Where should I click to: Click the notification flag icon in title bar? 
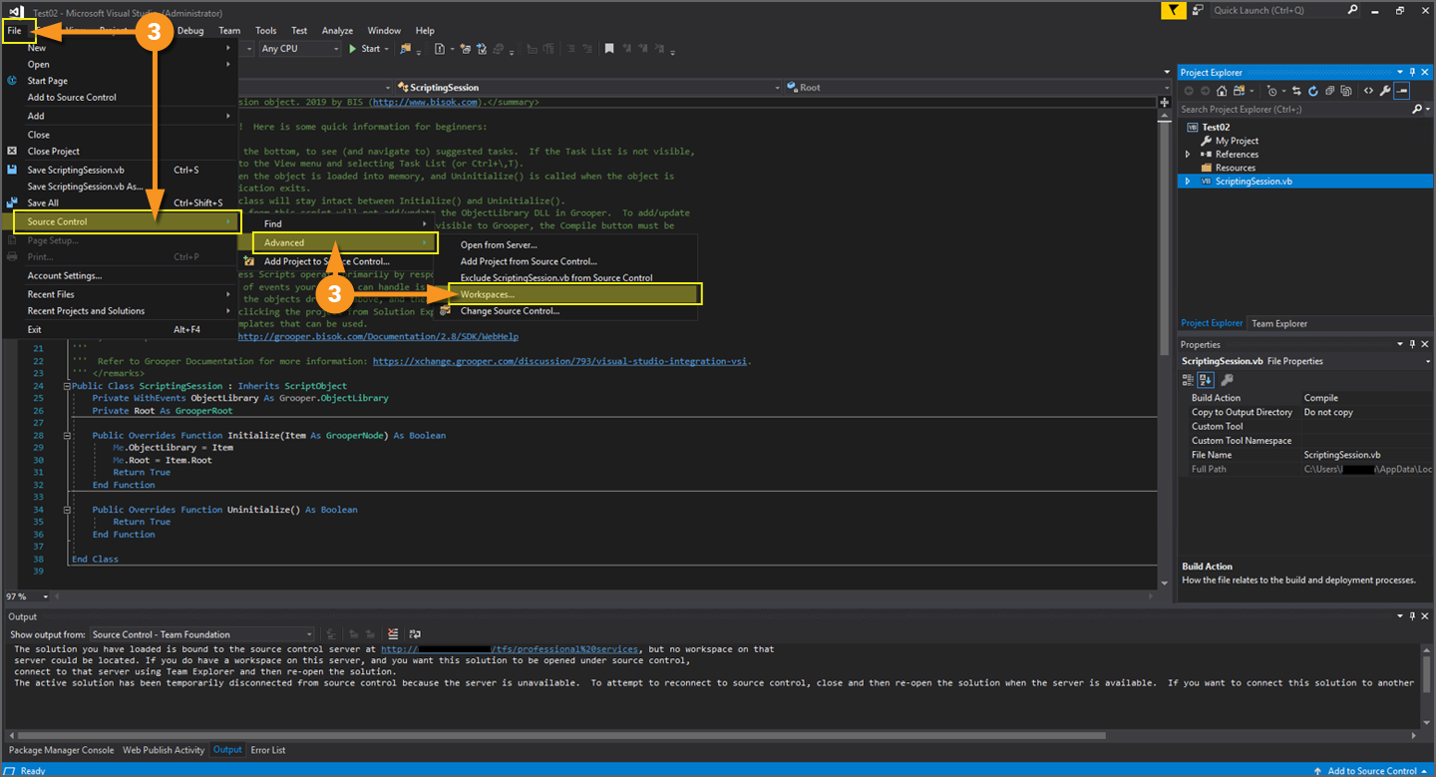click(x=1176, y=10)
